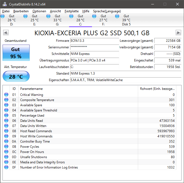The height and width of the screenshot is (183, 184).
Task: Click status orb for Media and Data Integrity Errors
Action: 6,162
